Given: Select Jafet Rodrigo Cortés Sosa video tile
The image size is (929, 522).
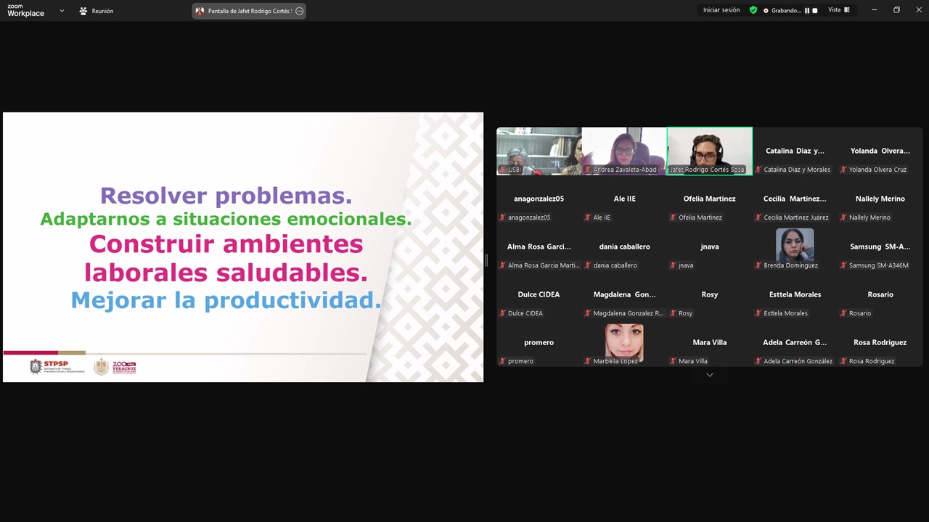Looking at the screenshot, I should coord(709,150).
